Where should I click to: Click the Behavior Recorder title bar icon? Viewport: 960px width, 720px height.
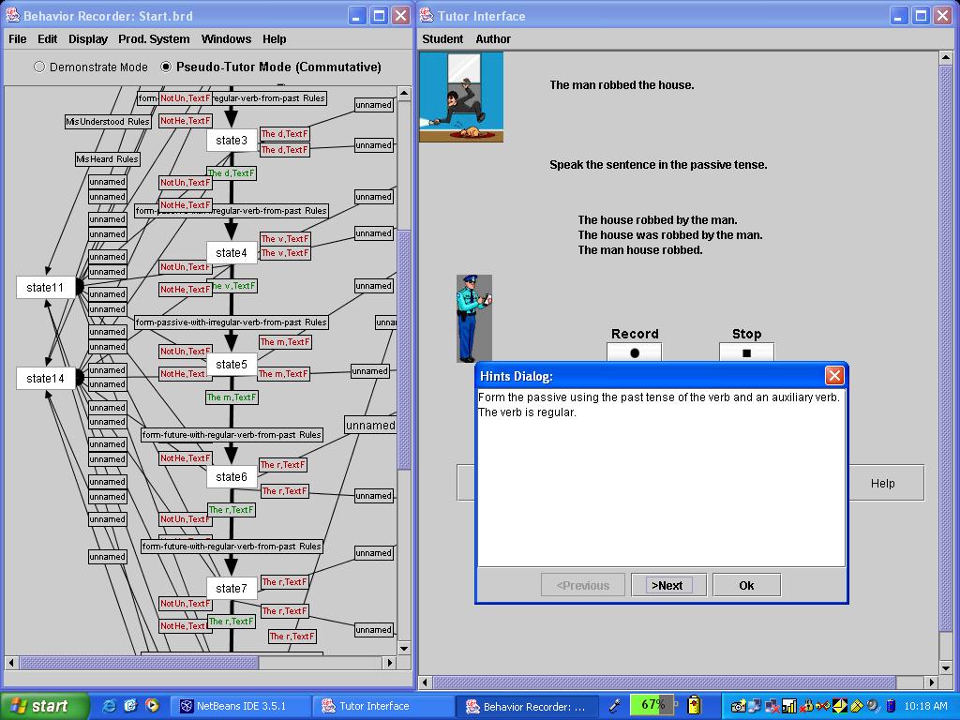[x=13, y=16]
